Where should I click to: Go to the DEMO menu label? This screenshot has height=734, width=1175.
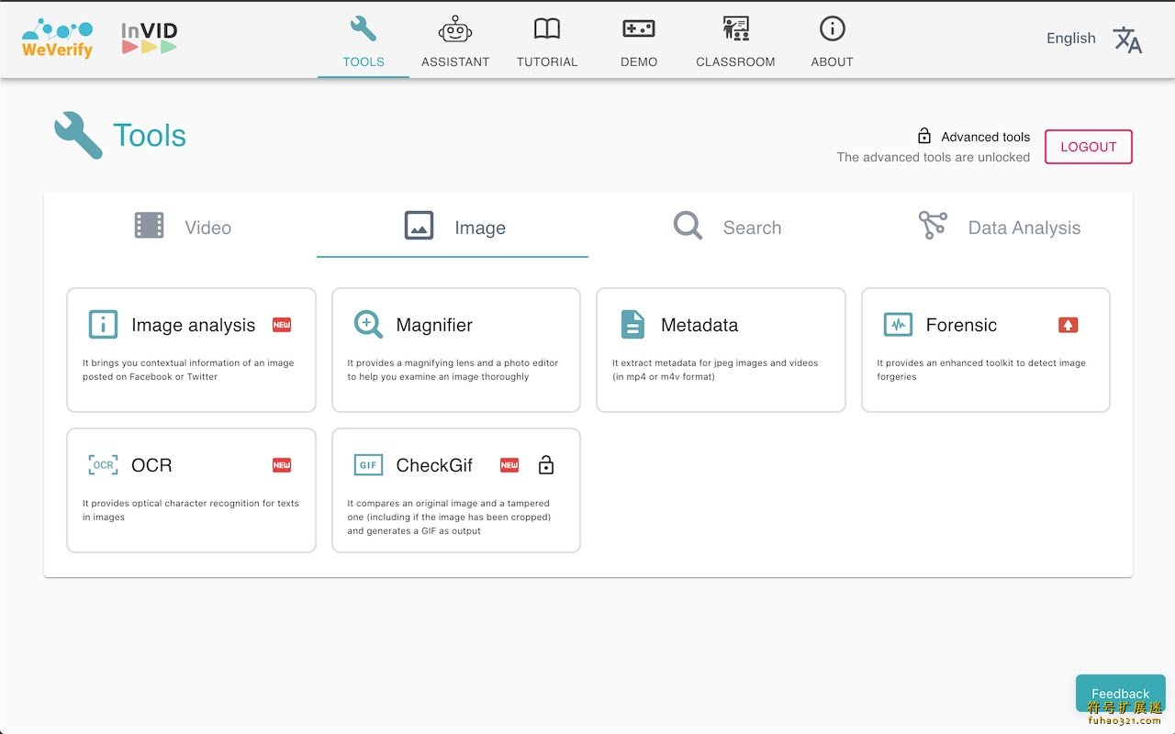(x=639, y=61)
